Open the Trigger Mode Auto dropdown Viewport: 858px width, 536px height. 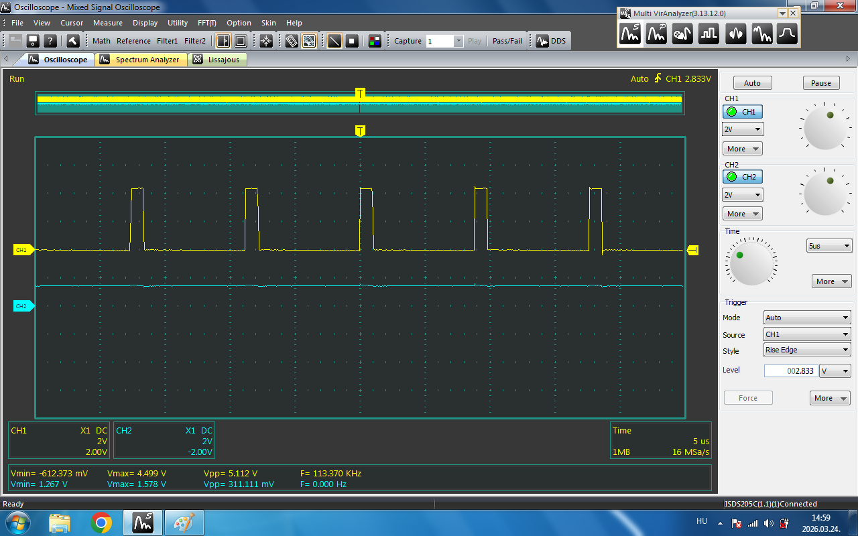[807, 318]
